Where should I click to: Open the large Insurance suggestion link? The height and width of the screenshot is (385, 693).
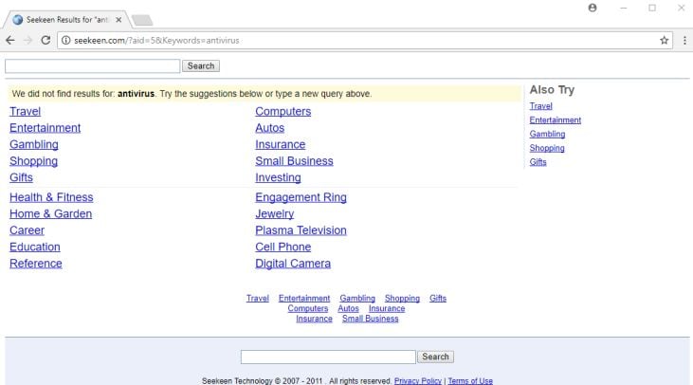point(281,144)
